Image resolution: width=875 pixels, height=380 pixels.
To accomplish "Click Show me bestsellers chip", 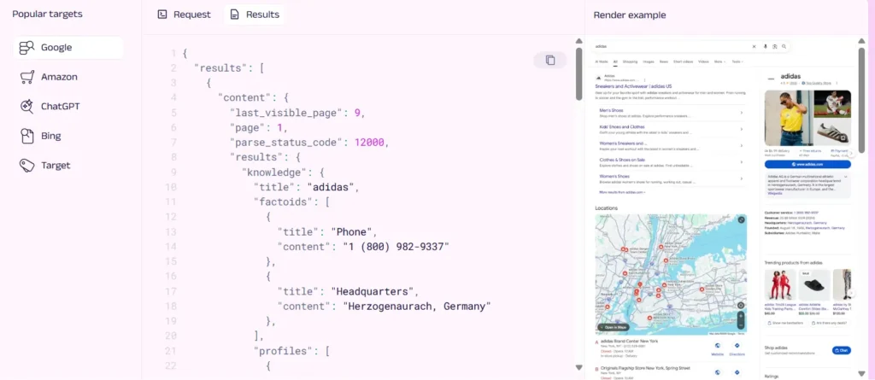I will click(x=784, y=323).
